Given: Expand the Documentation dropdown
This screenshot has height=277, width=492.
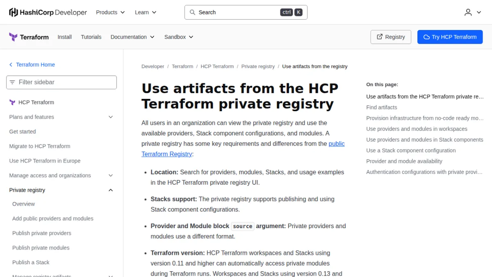Looking at the screenshot, I should point(132,37).
